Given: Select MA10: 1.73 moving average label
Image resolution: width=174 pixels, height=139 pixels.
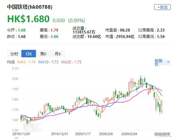Looking at the screenshot, I should click(48, 62).
